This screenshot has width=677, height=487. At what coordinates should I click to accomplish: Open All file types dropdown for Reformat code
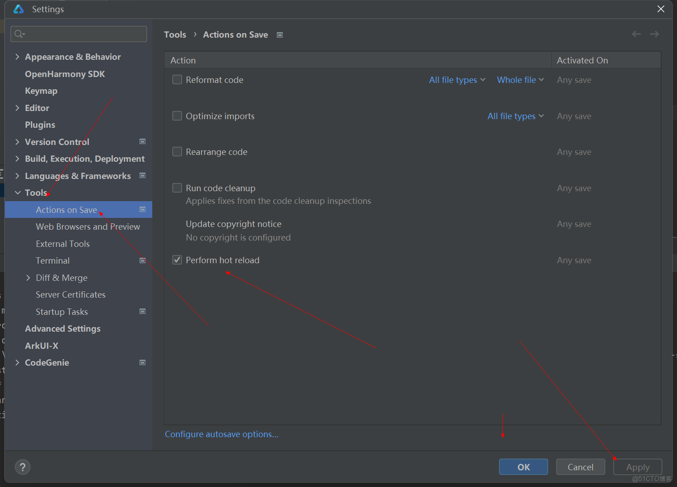(x=457, y=80)
